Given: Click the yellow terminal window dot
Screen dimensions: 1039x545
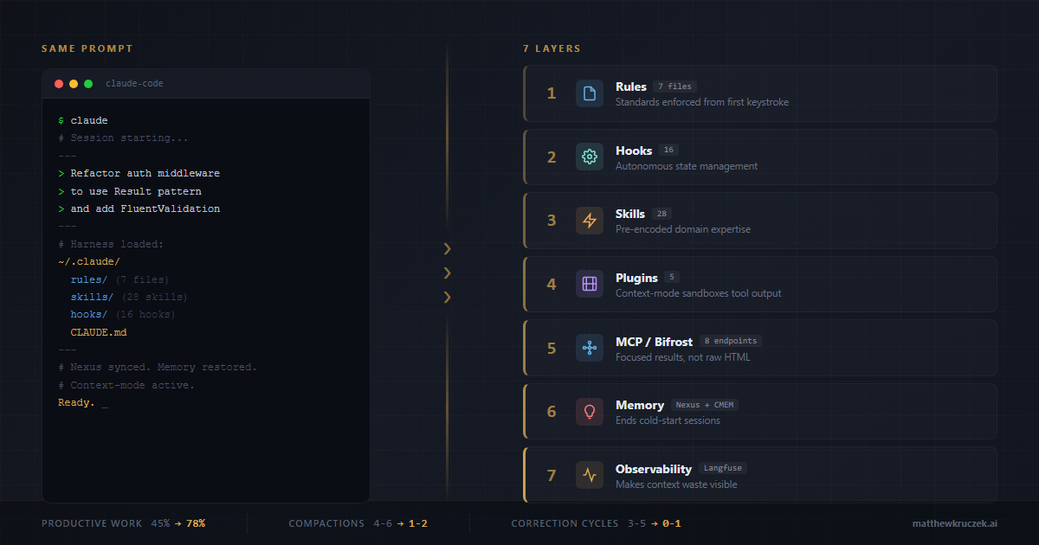Looking at the screenshot, I should pyautogui.click(x=74, y=84).
